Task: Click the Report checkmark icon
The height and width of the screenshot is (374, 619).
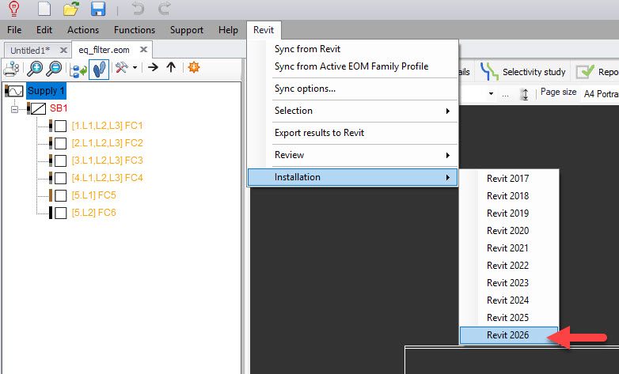Action: pyautogui.click(x=585, y=71)
